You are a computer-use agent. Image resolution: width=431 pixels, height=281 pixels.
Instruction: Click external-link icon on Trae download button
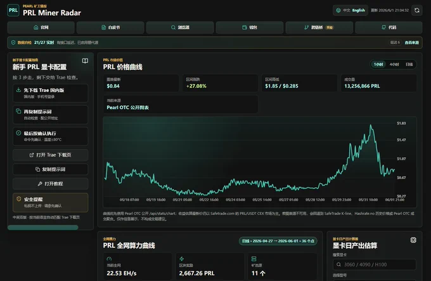point(32,155)
